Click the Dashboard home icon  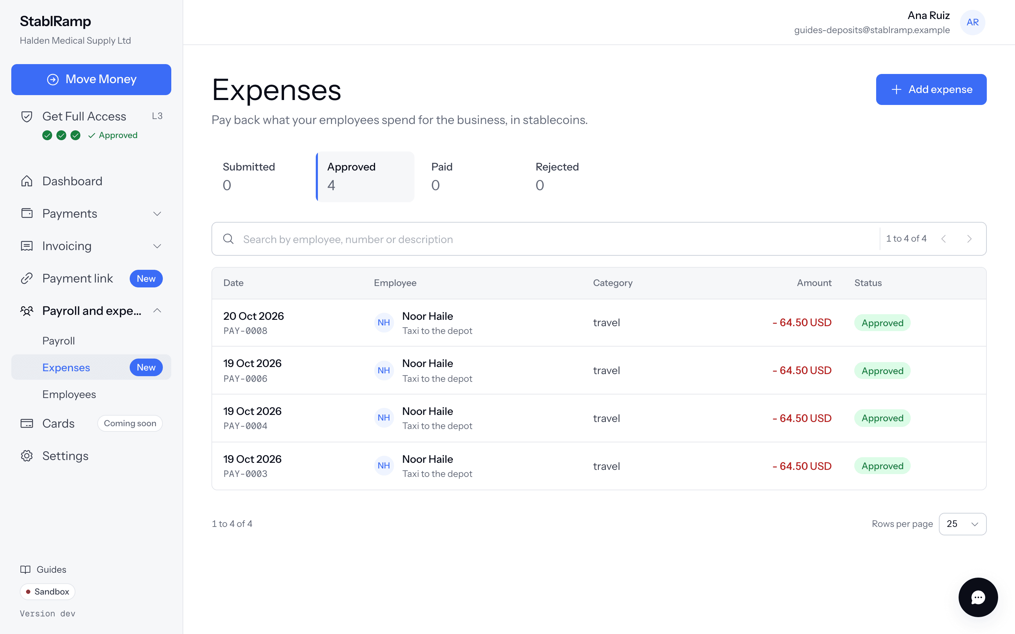pyautogui.click(x=27, y=181)
